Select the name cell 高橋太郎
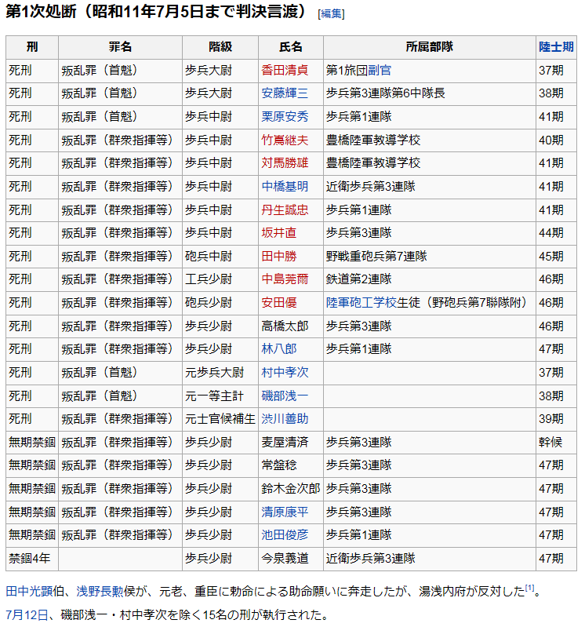The height and width of the screenshot is (627, 585). pos(291,326)
